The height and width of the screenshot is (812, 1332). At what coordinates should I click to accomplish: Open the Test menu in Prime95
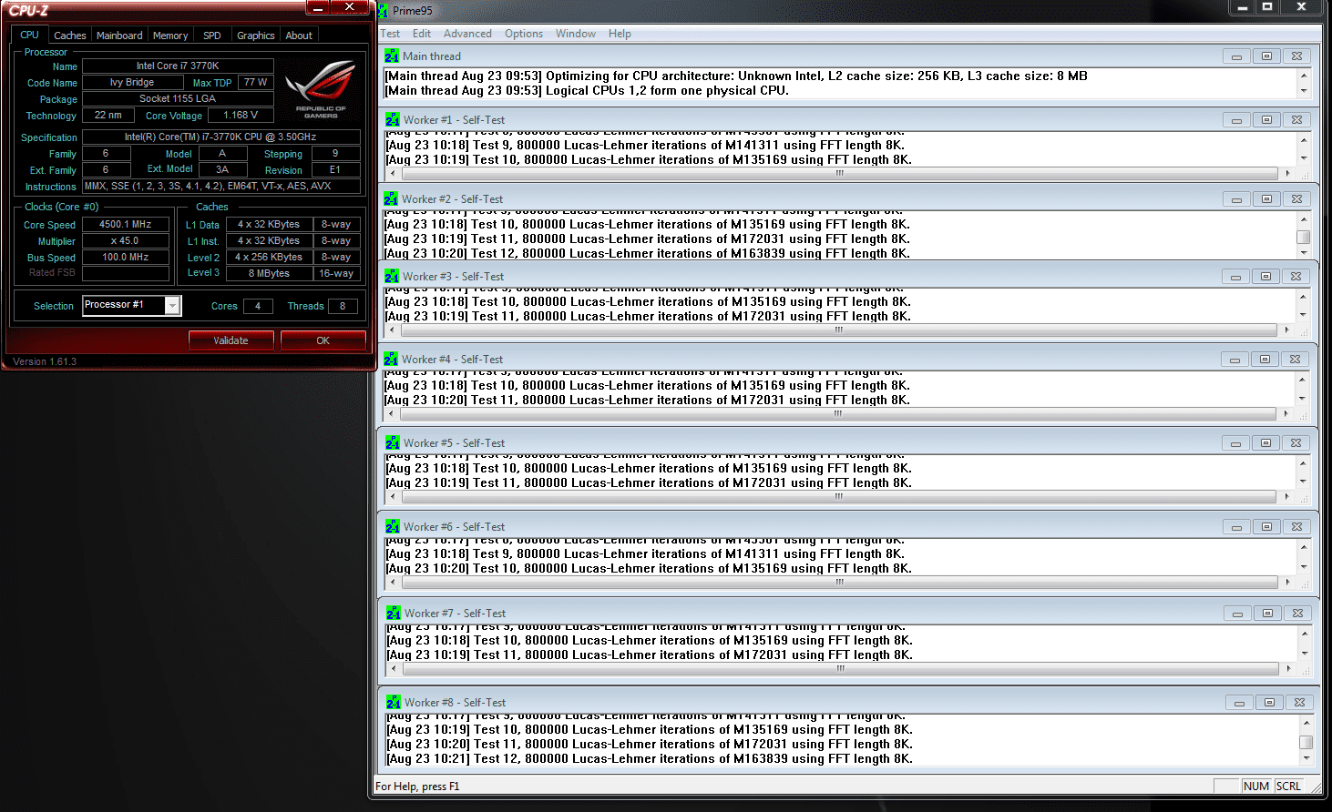[x=390, y=34]
